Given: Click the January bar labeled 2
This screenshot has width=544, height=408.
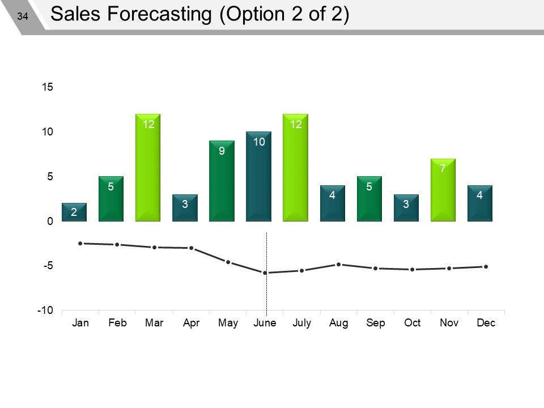Looking at the screenshot, I should (74, 212).
